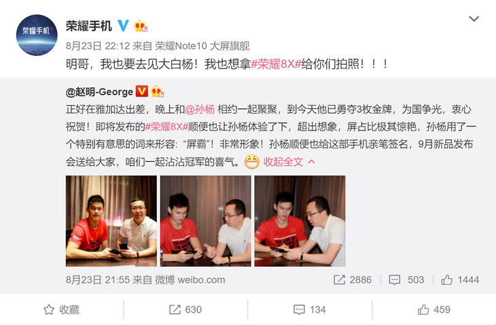The width and height of the screenshot is (496, 325).
Task: Click crown membership badge beside 荣耀手机
Action: tap(141, 26)
